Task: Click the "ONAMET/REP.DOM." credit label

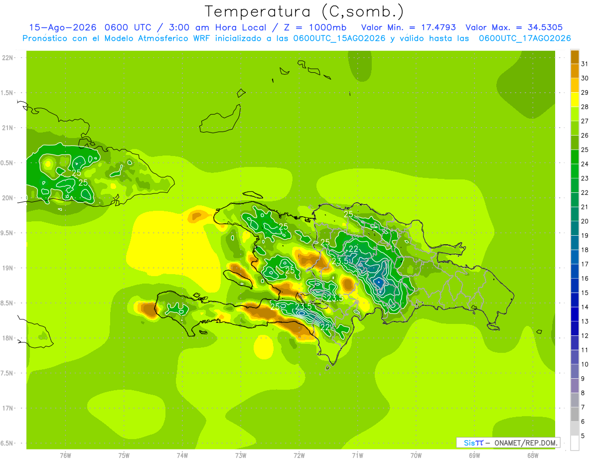Action: pyautogui.click(x=525, y=443)
